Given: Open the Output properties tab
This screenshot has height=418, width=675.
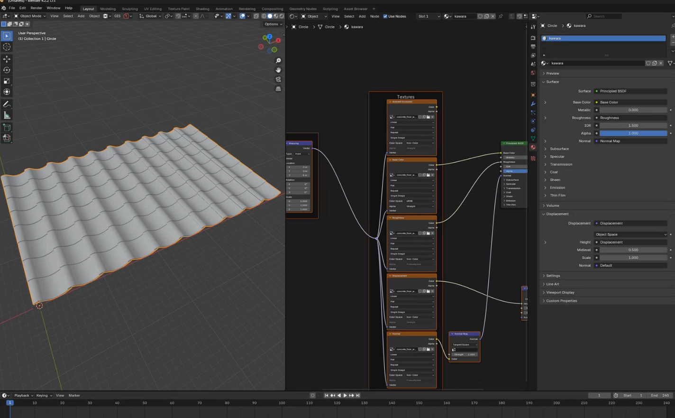Looking at the screenshot, I should click(533, 47).
